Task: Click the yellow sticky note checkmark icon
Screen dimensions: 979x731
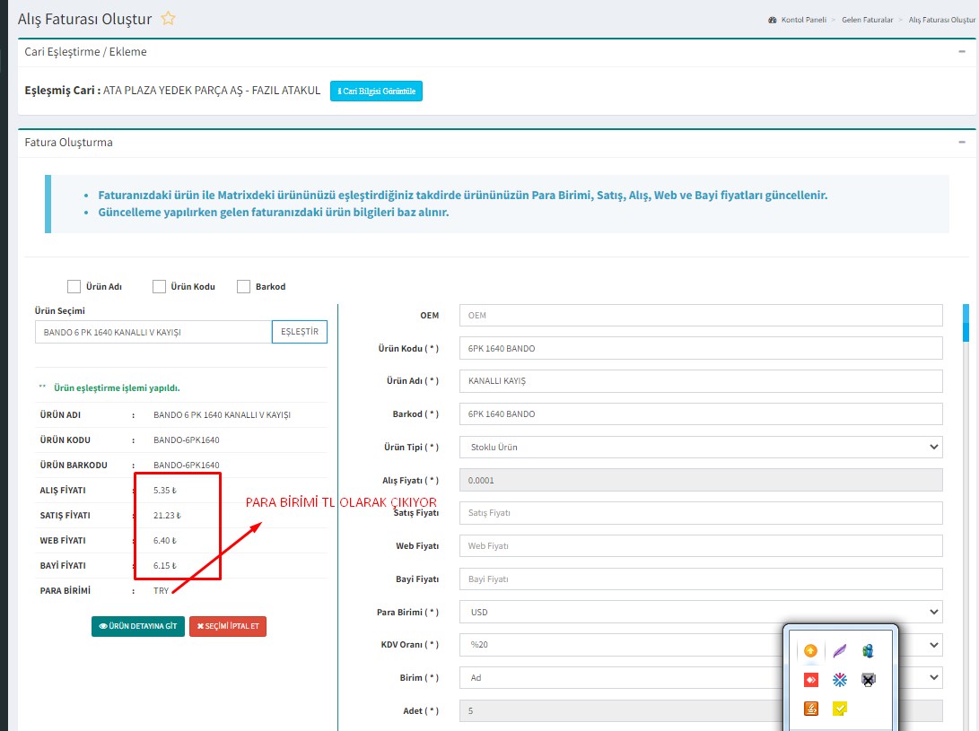Action: click(x=839, y=709)
